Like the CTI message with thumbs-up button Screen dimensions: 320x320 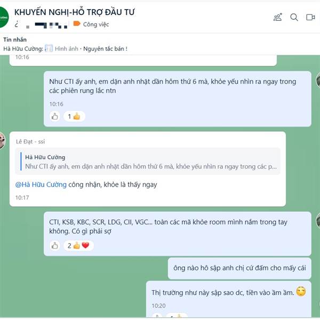tap(55, 116)
